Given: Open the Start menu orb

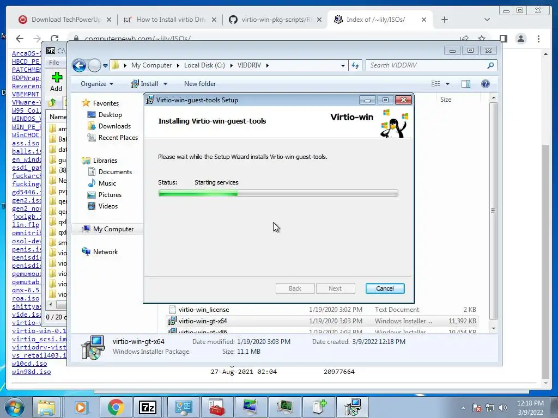Looking at the screenshot, I should coord(15,407).
